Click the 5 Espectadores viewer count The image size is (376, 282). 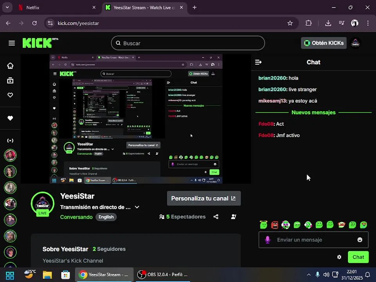(x=183, y=217)
